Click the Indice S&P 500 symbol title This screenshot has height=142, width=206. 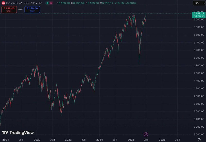click(x=24, y=3)
